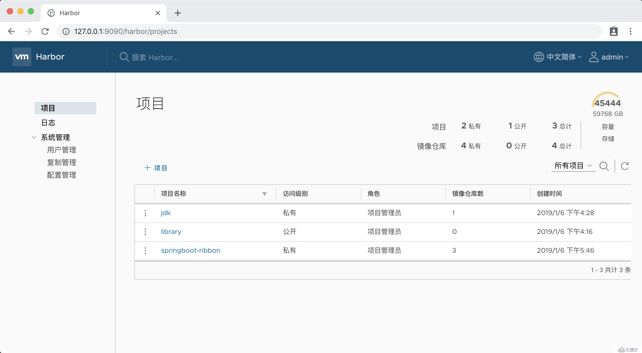The width and height of the screenshot is (642, 353).
Task: Click the 项目 page heading
Action: tap(150, 104)
